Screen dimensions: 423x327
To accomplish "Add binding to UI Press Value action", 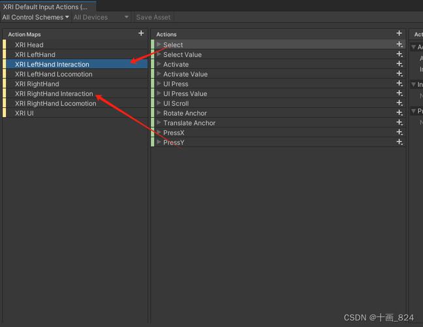I will point(399,94).
